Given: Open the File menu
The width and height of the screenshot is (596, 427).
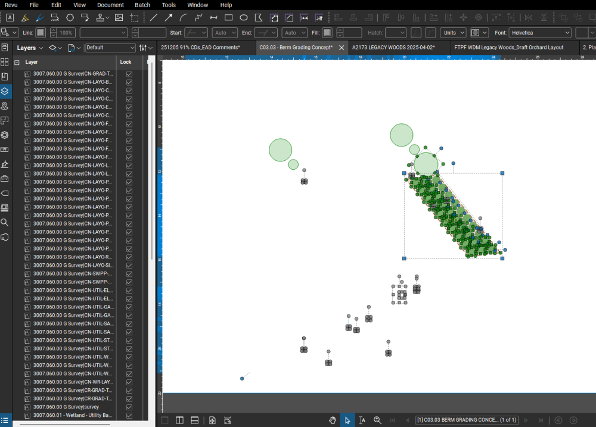Looking at the screenshot, I should tap(34, 5).
